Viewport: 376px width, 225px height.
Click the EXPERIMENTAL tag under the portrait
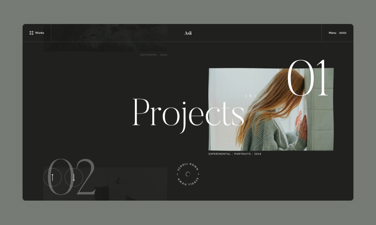(x=220, y=154)
